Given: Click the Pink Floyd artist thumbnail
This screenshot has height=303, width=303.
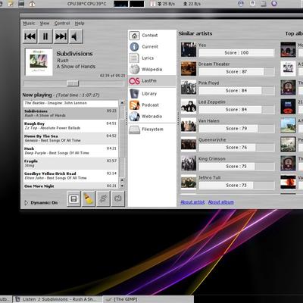Looking at the screenshot, I should point(189,87).
